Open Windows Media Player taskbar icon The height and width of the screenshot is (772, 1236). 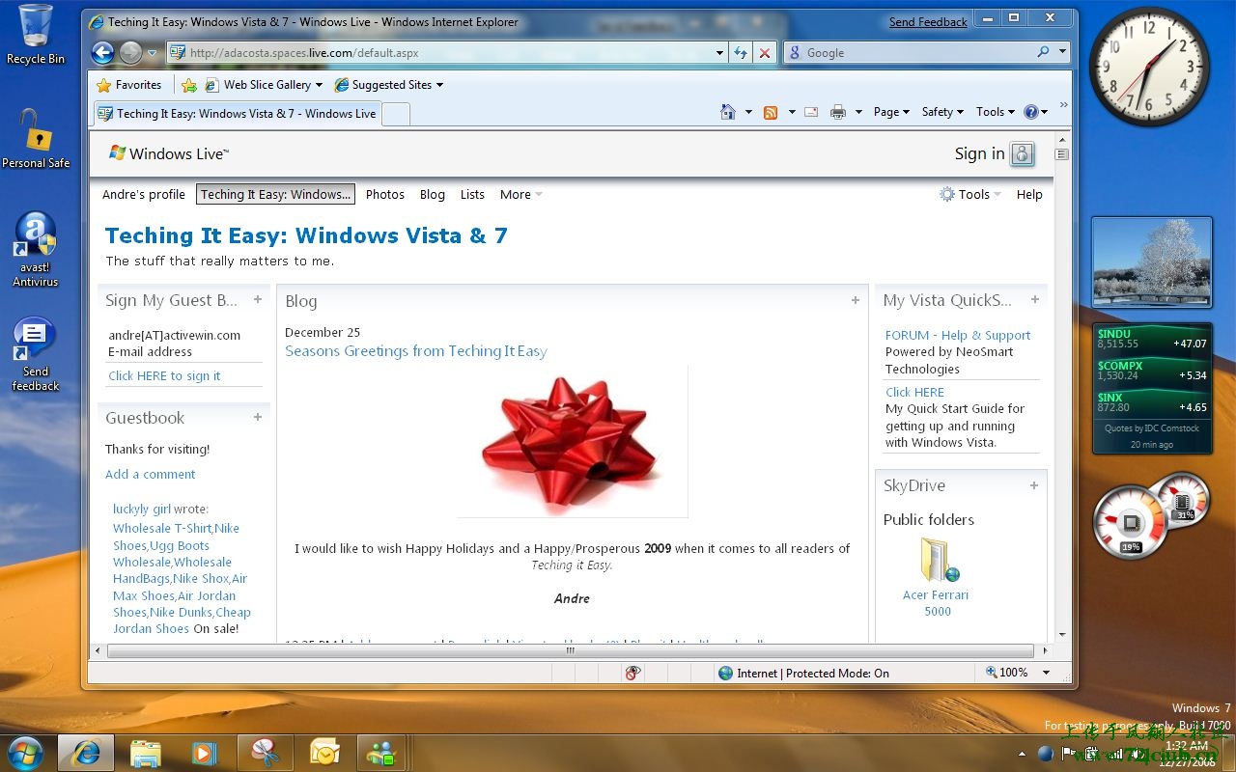[x=204, y=753]
